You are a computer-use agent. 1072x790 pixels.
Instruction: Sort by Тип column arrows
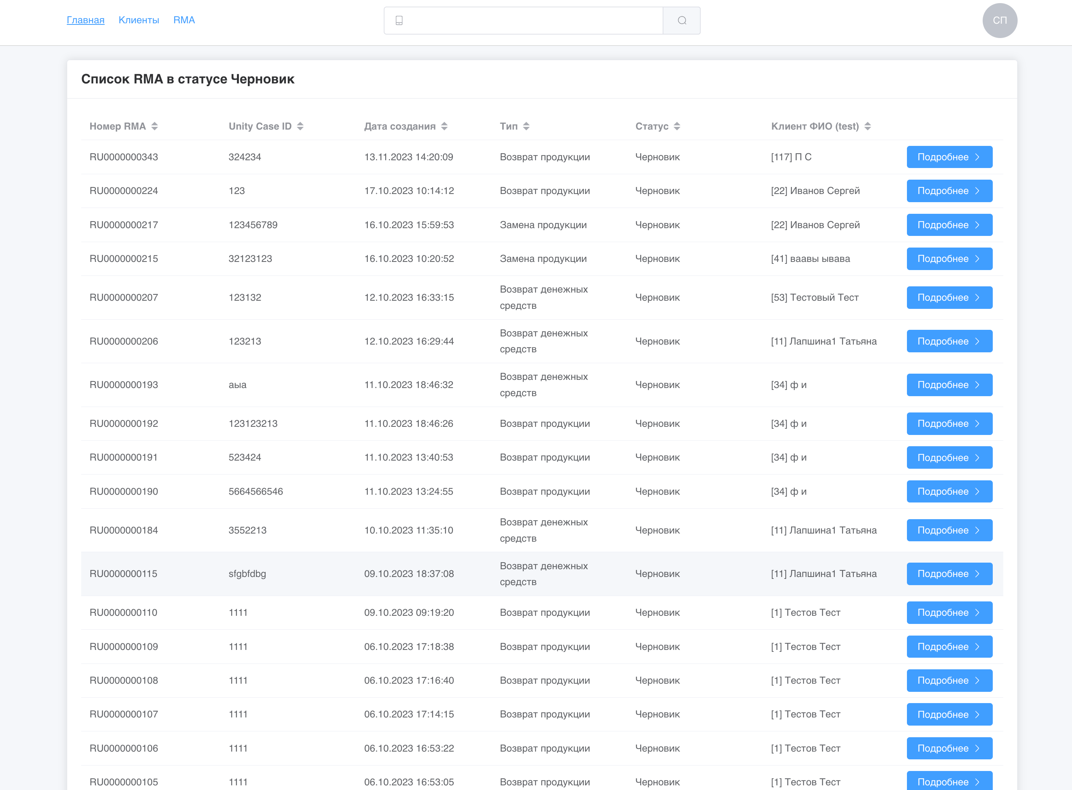click(x=526, y=126)
